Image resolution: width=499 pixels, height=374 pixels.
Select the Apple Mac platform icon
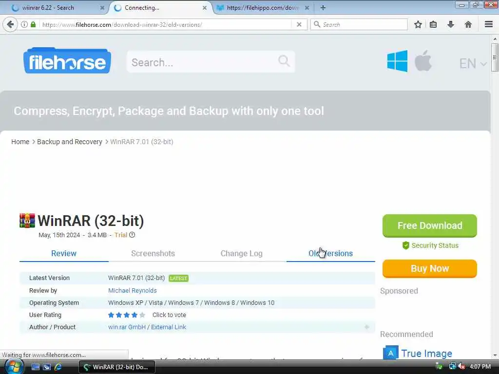tap(423, 60)
